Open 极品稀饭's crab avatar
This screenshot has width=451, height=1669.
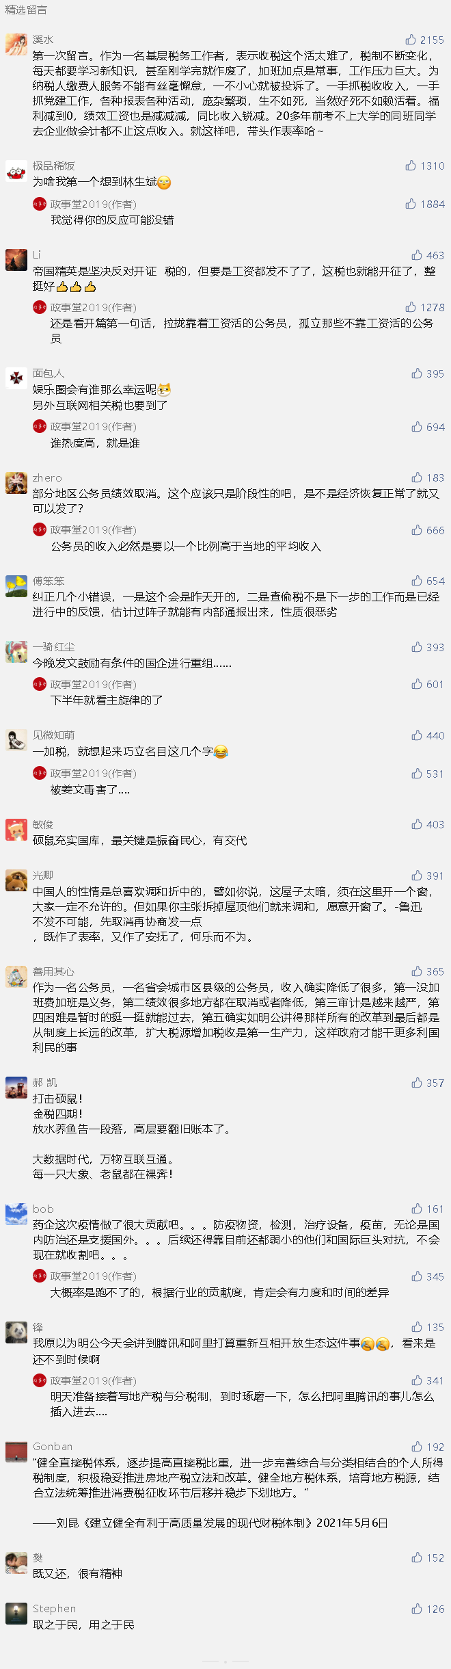coord(16,171)
